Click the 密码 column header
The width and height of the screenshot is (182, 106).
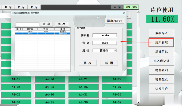tap(46, 29)
